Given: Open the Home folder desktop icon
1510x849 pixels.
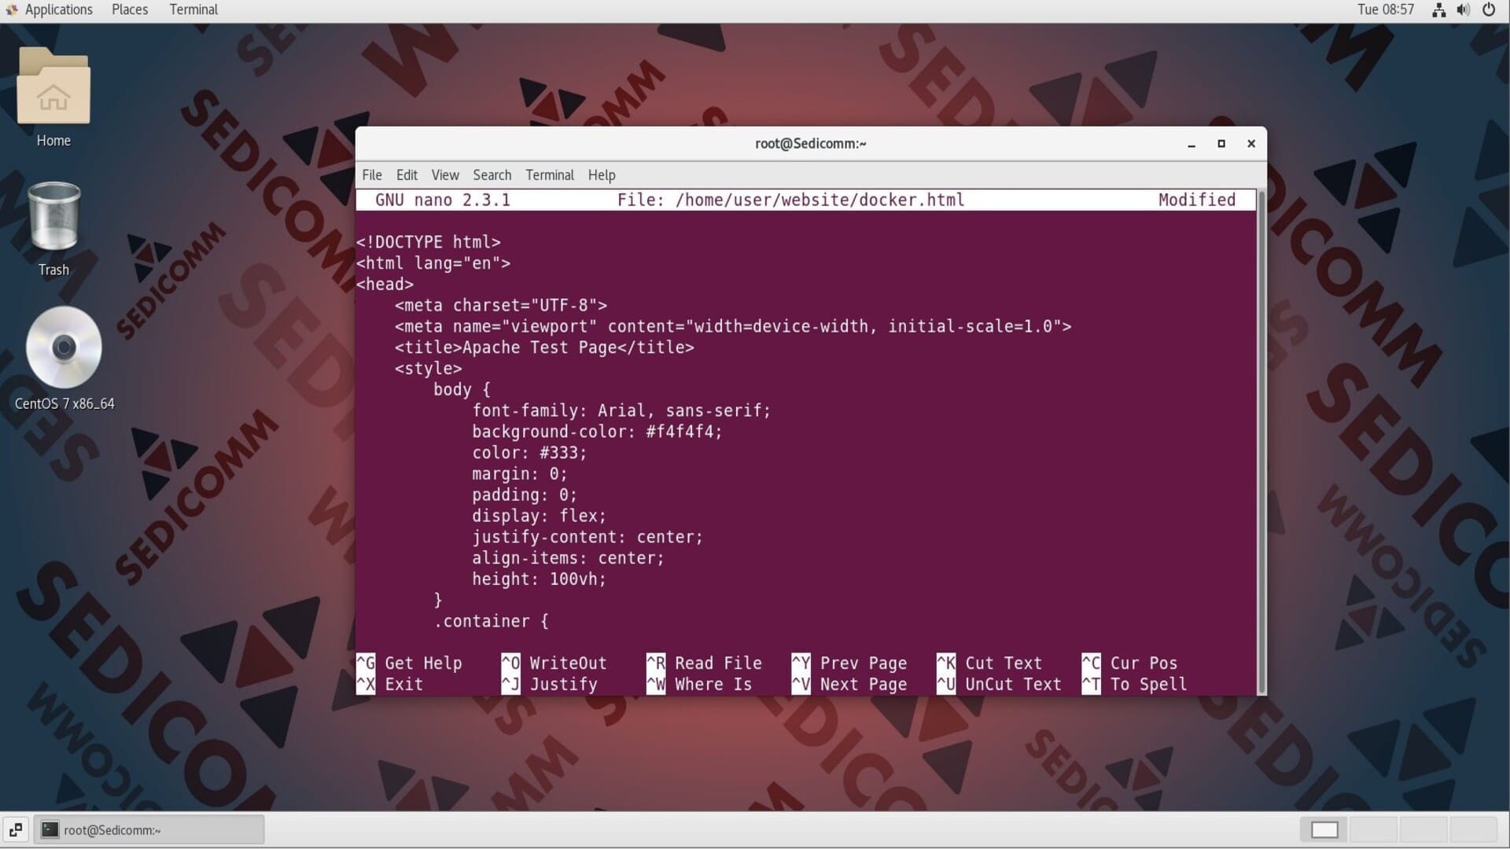Looking at the screenshot, I should [x=53, y=88].
